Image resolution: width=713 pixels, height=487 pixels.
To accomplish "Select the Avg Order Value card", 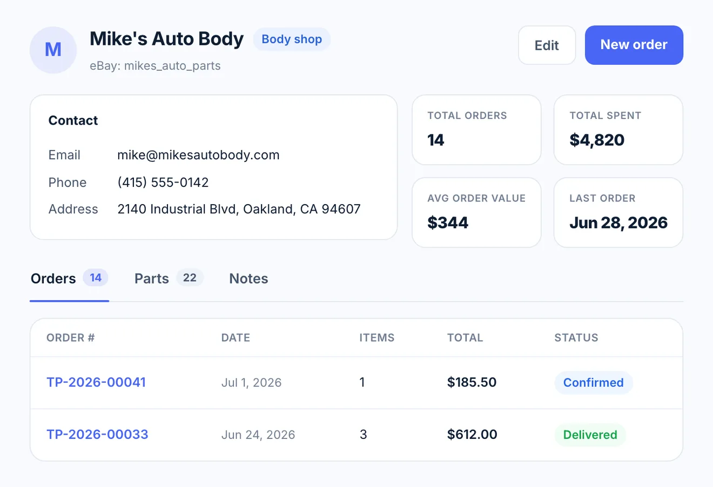I will tap(476, 213).
